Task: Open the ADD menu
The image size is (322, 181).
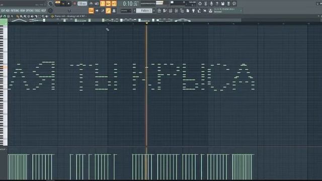Action: [8, 11]
